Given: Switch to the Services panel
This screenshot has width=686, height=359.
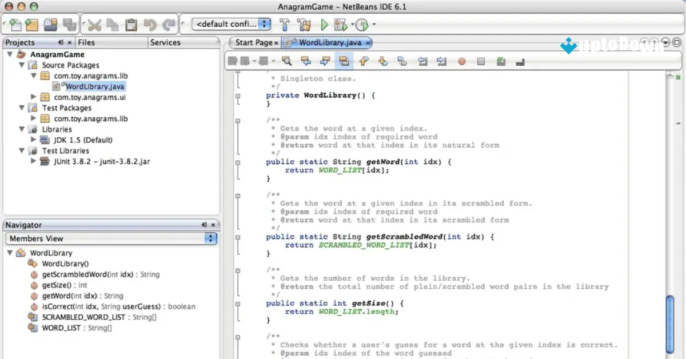Looking at the screenshot, I should tap(165, 42).
